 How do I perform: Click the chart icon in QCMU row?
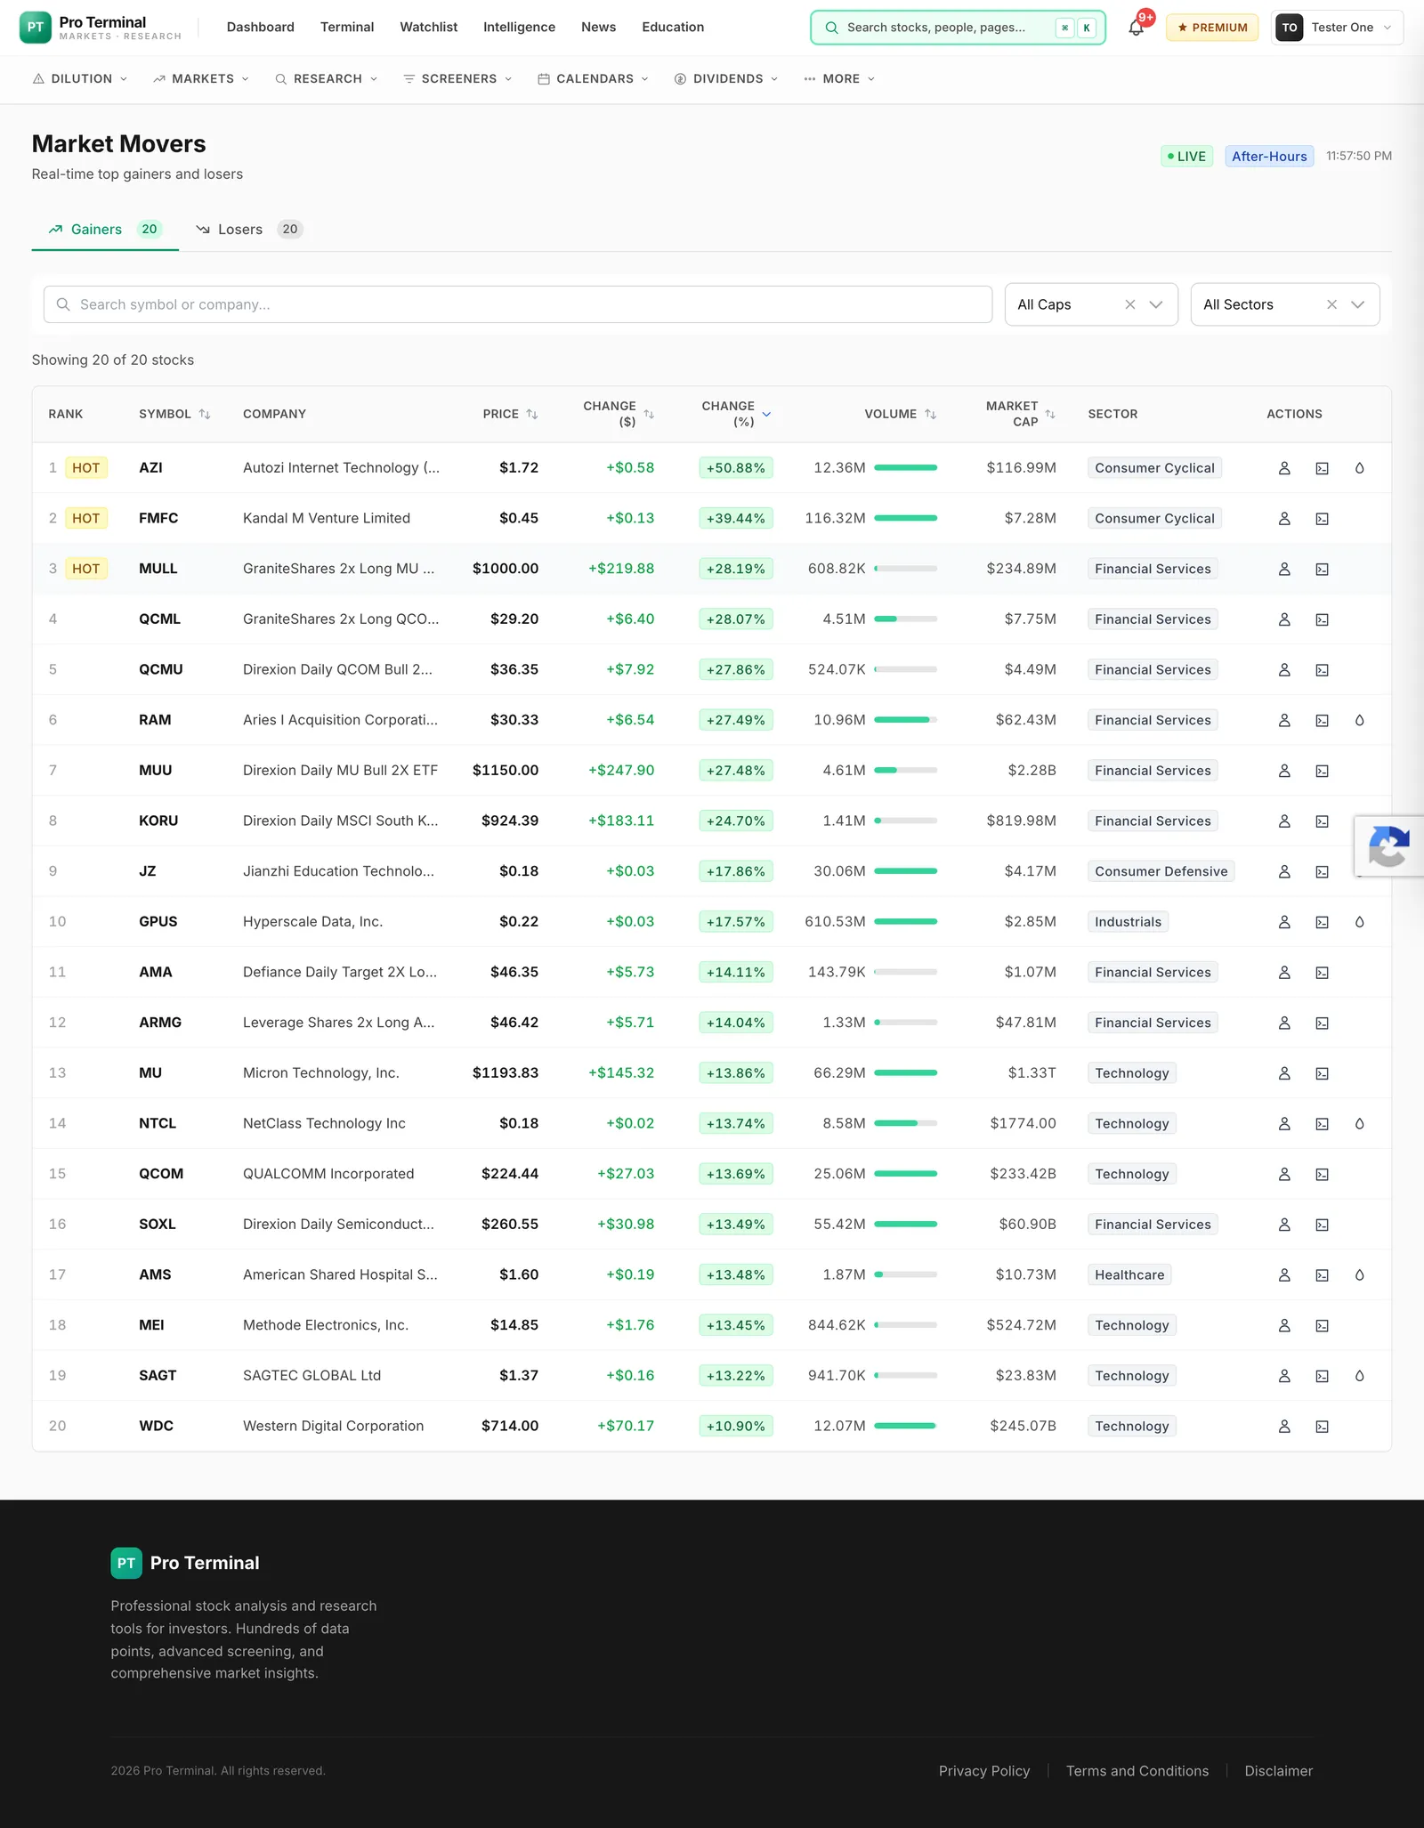[1323, 670]
